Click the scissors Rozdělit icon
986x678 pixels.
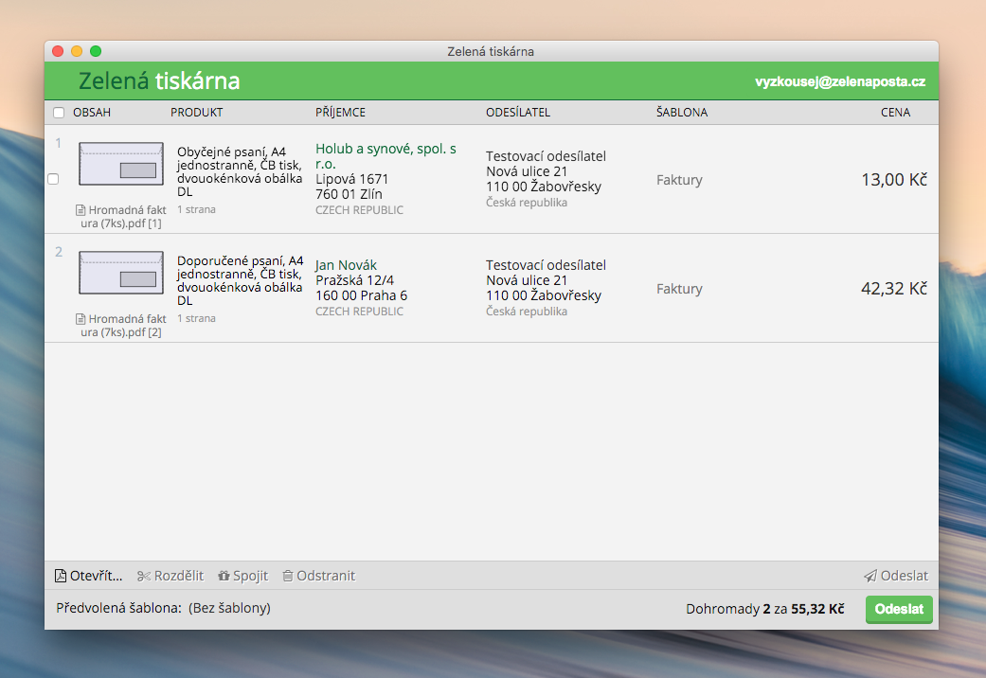(144, 576)
